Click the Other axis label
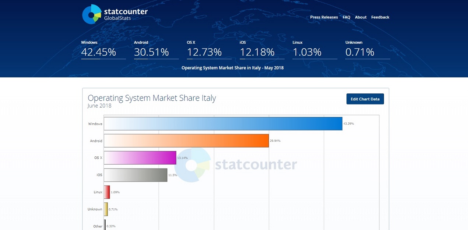The height and width of the screenshot is (230, 468). 98,226
